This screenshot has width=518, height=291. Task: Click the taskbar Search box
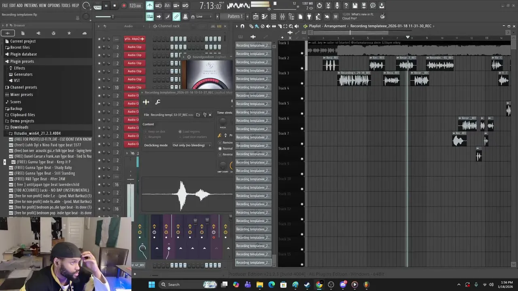click(188, 285)
